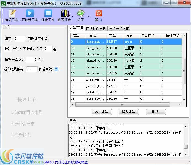The width and height of the screenshot is (191, 165).
Task: Click 2.开始发日志 quick-start step
Action: tap(23, 124)
